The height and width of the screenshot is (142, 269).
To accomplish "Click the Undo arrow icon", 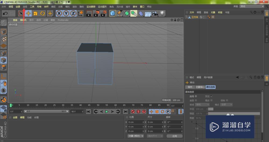I will pyautogui.click(x=5, y=13).
